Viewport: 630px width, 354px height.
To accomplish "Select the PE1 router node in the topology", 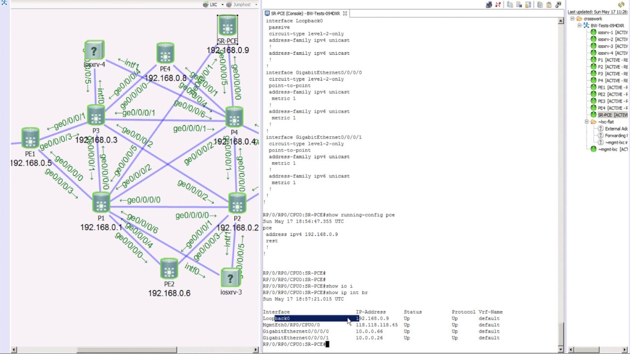I will click(30, 138).
